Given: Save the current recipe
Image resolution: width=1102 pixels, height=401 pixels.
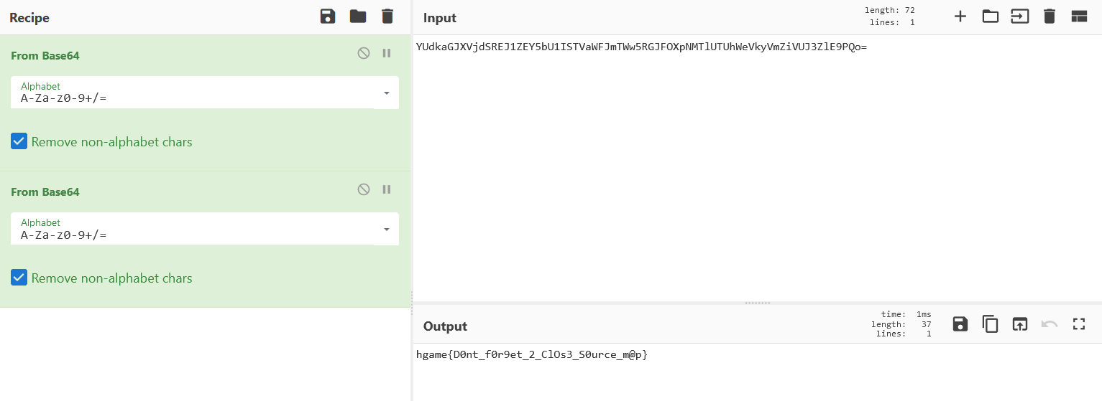Looking at the screenshot, I should coord(328,16).
